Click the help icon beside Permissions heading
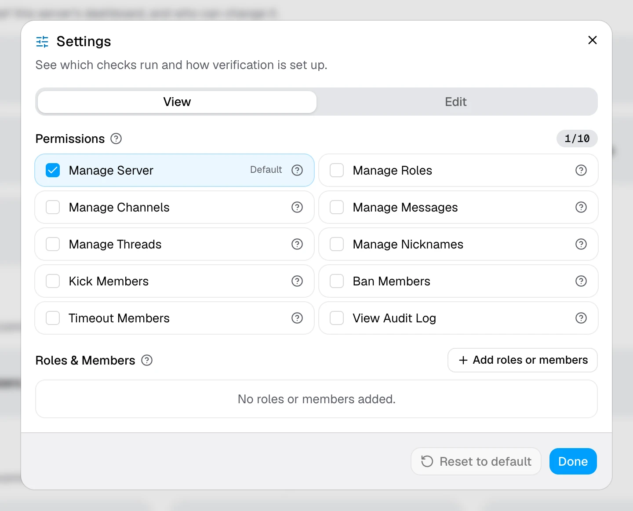Screen dimensions: 633x511 [x=116, y=139]
